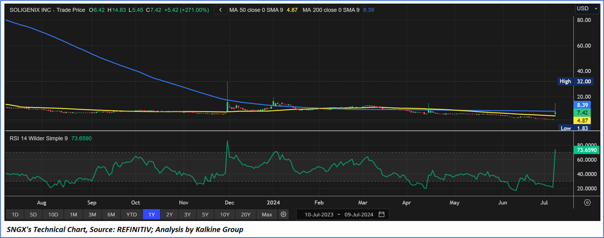Select the active 1Y range
The width and height of the screenshot is (604, 238).
[152, 214]
